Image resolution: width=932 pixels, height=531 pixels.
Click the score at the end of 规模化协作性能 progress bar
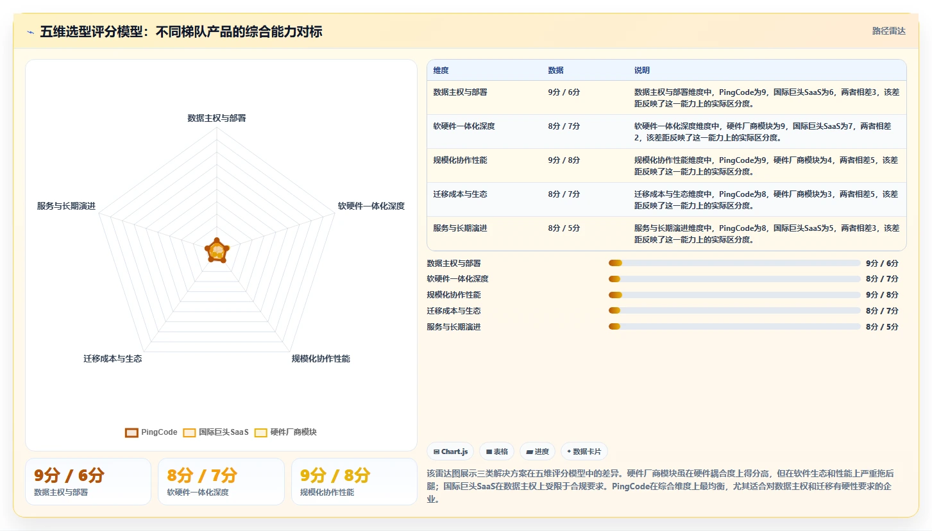[882, 295]
